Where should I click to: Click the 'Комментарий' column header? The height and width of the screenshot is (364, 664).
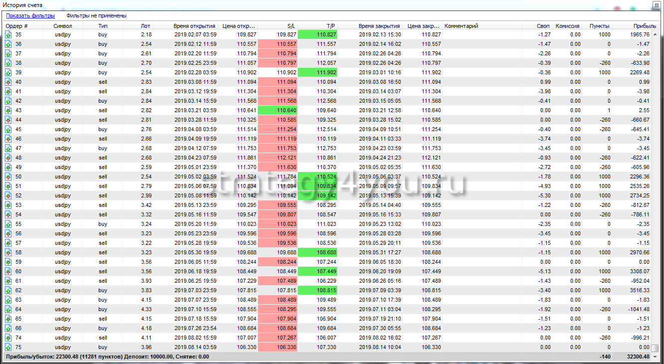tap(461, 26)
